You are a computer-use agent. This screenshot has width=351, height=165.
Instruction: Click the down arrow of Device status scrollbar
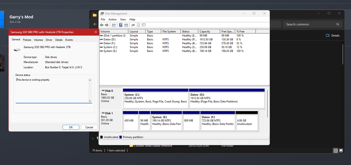pyautogui.click(x=90, y=101)
